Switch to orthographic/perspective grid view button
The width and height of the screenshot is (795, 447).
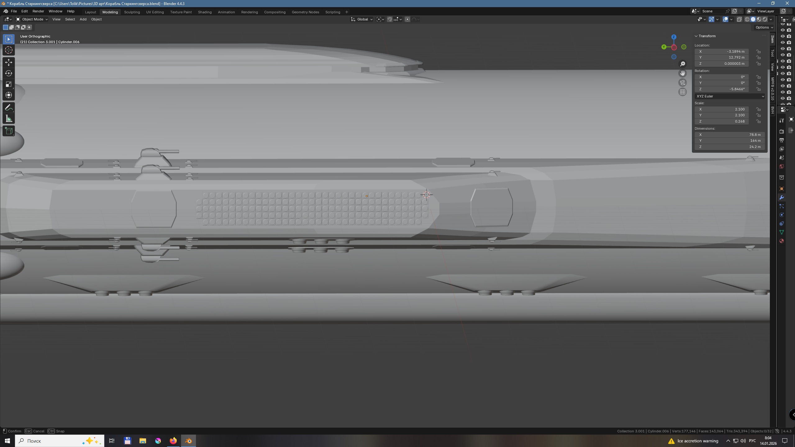(682, 92)
